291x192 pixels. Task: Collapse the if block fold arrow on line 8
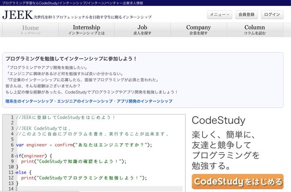tap(15, 156)
